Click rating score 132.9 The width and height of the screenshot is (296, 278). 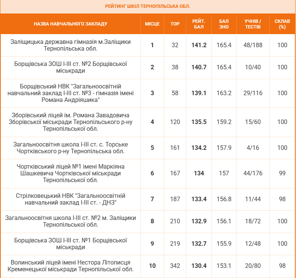[x=199, y=221]
